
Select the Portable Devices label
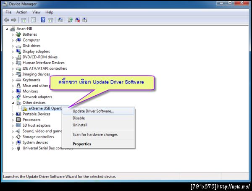pyautogui.click(x=36, y=114)
